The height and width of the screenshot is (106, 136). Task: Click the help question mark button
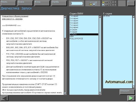131,3
